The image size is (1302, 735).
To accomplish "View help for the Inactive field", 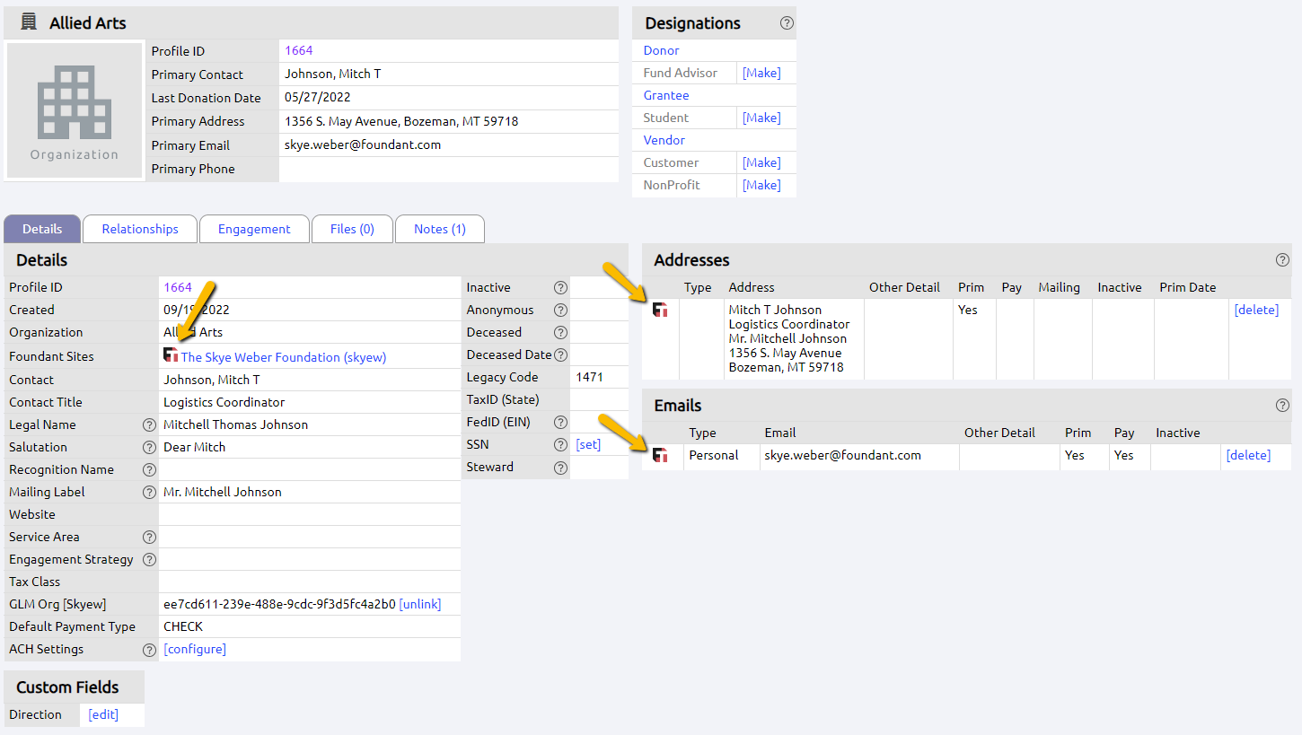I will click(560, 287).
